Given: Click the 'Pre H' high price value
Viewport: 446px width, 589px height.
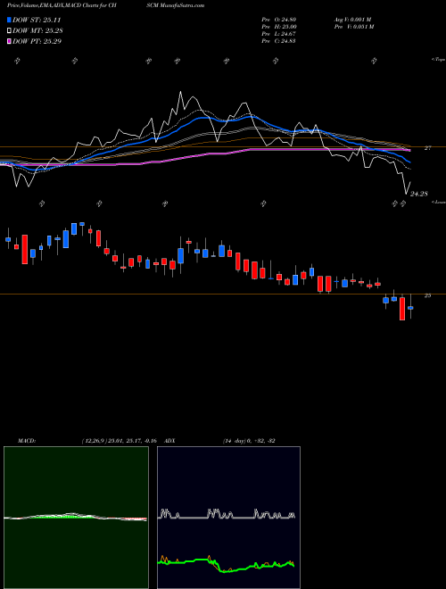Looking at the screenshot, I should [x=279, y=27].
